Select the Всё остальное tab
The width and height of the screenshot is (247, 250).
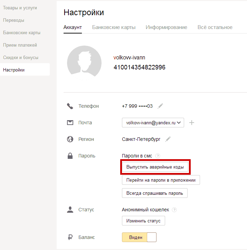(x=215, y=27)
